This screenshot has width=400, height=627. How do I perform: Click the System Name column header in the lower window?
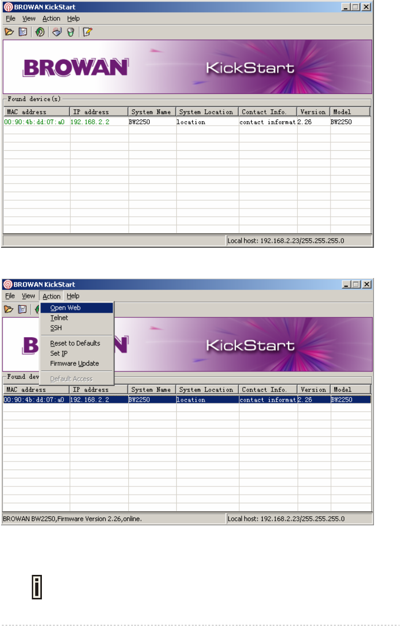pyautogui.click(x=152, y=390)
